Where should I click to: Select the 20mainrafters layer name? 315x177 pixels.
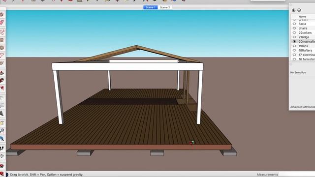307,41
